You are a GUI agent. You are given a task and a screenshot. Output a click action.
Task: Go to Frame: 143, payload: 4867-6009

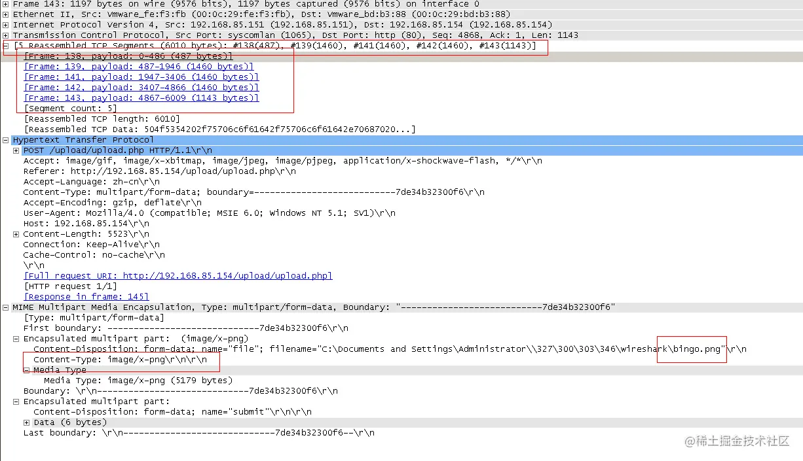[x=141, y=98]
